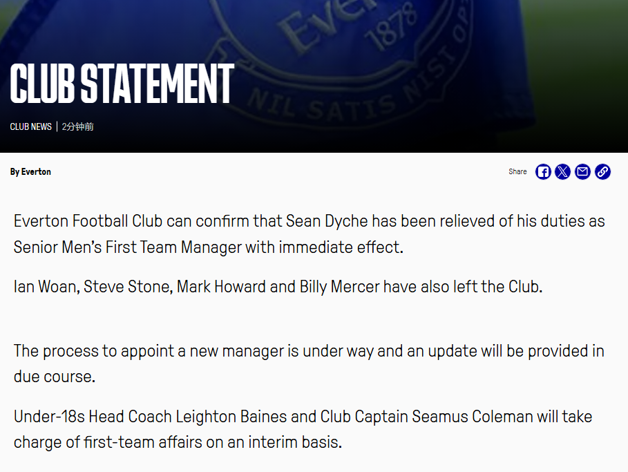Click the 1878 year on the crest
The image size is (628, 472).
[391, 30]
